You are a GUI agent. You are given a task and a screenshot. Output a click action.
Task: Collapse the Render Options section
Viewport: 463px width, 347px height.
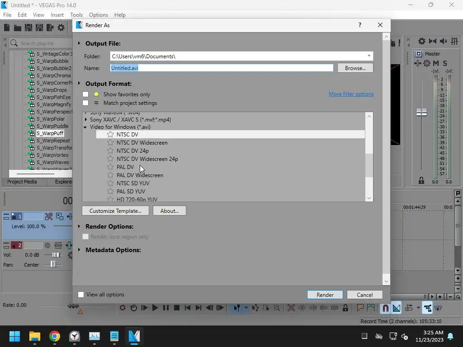pyautogui.click(x=79, y=226)
